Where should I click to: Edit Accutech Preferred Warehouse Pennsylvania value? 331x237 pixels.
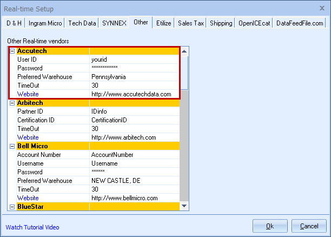[x=135, y=77]
